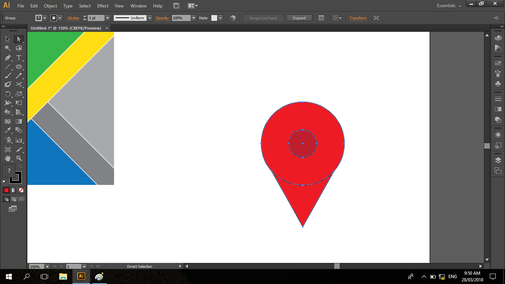This screenshot has height=284, width=505.
Task: Open the Essentials workspace switcher
Action: pos(449,6)
